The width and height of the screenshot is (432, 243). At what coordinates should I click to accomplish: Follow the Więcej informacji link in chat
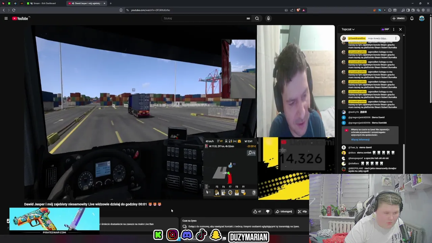[360, 140]
